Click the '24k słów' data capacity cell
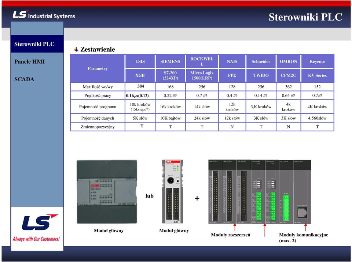Image resolution: width=352 pixels, height=262 pixels. (x=202, y=118)
